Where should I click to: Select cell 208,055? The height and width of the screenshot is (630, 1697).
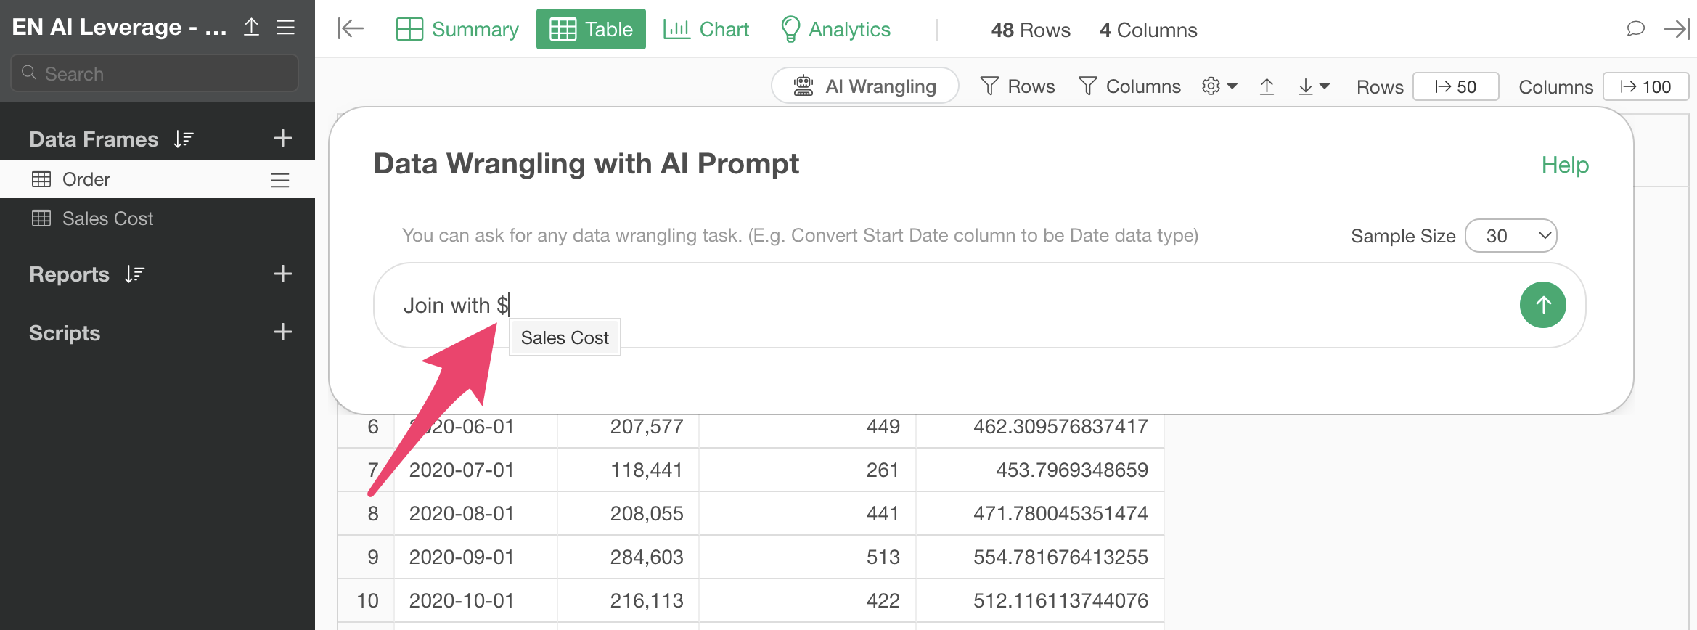[x=628, y=513]
